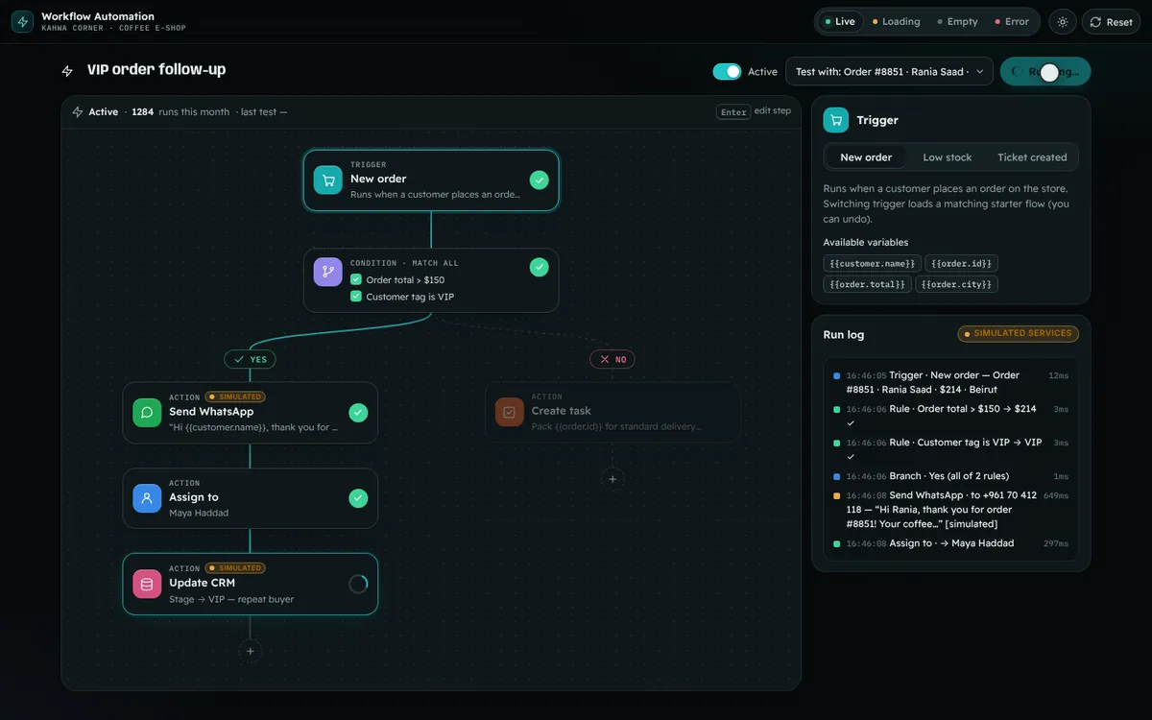Click the green checkmark on Assign to node
The height and width of the screenshot is (720, 1152).
358,498
